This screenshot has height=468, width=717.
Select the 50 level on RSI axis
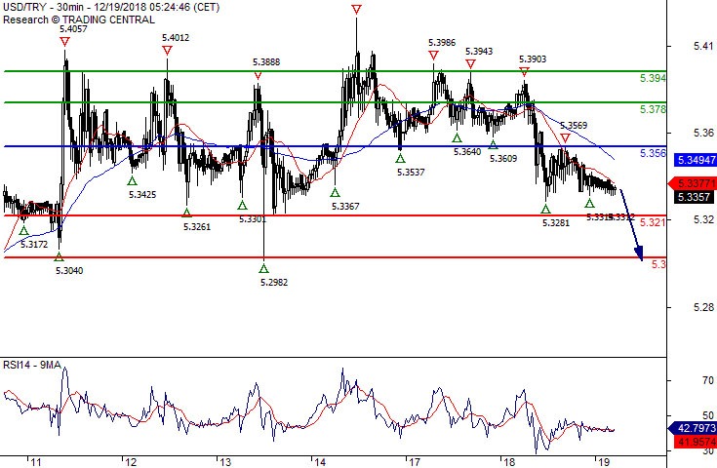(708, 415)
